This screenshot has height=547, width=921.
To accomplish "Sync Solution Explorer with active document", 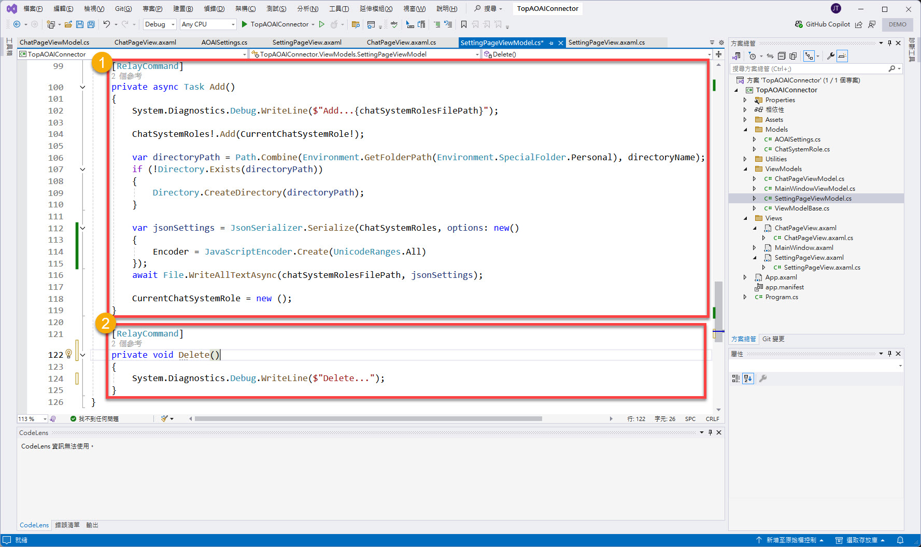I will click(770, 56).
